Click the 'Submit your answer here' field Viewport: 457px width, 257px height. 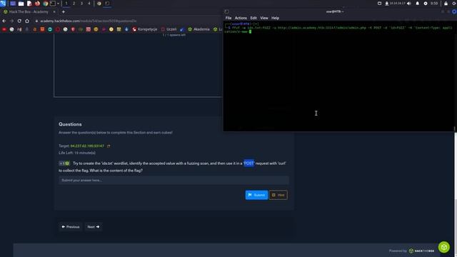(x=174, y=181)
